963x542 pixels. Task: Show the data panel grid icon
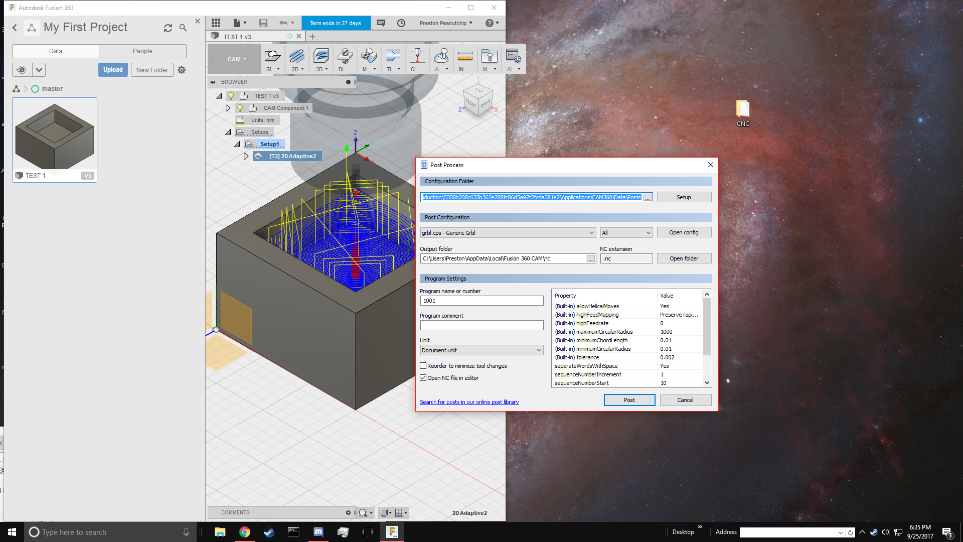point(216,23)
